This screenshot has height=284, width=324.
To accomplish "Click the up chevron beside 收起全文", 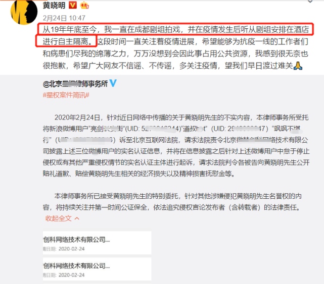I will click(77, 218).
